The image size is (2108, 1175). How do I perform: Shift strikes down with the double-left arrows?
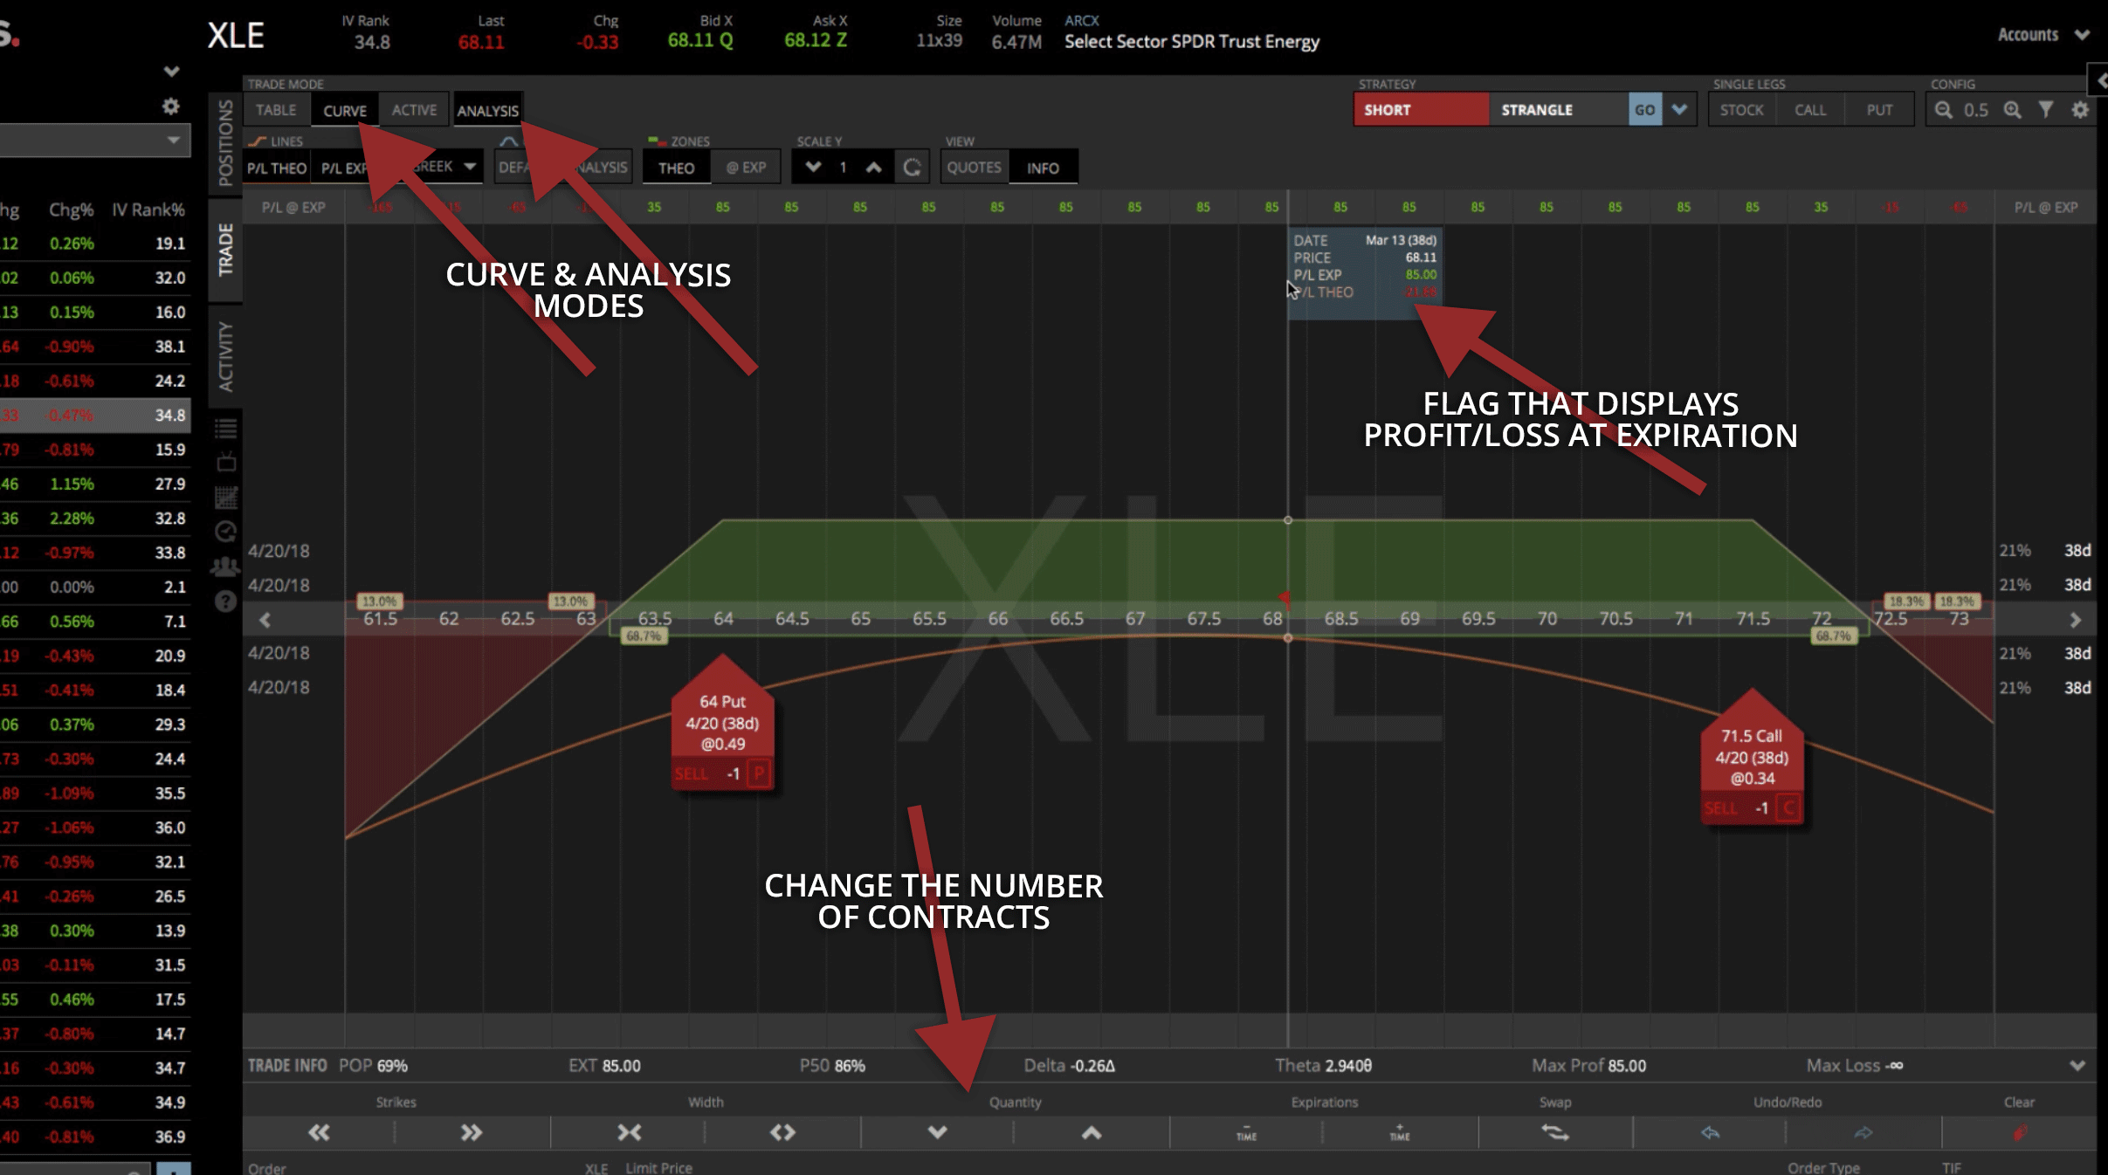tap(319, 1133)
